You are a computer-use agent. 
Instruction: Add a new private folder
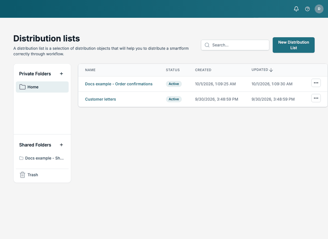pos(61,74)
